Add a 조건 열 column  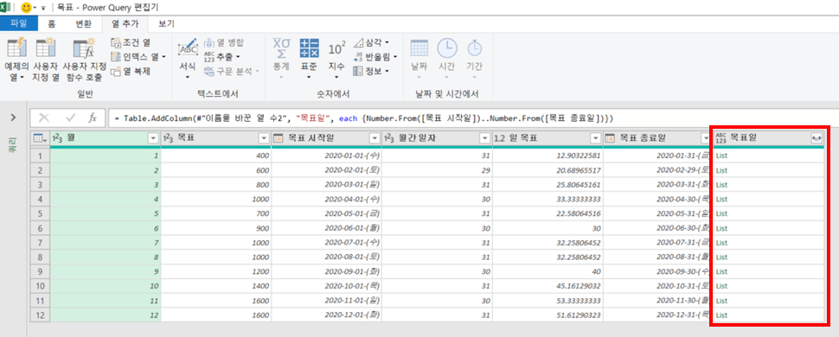[x=131, y=42]
